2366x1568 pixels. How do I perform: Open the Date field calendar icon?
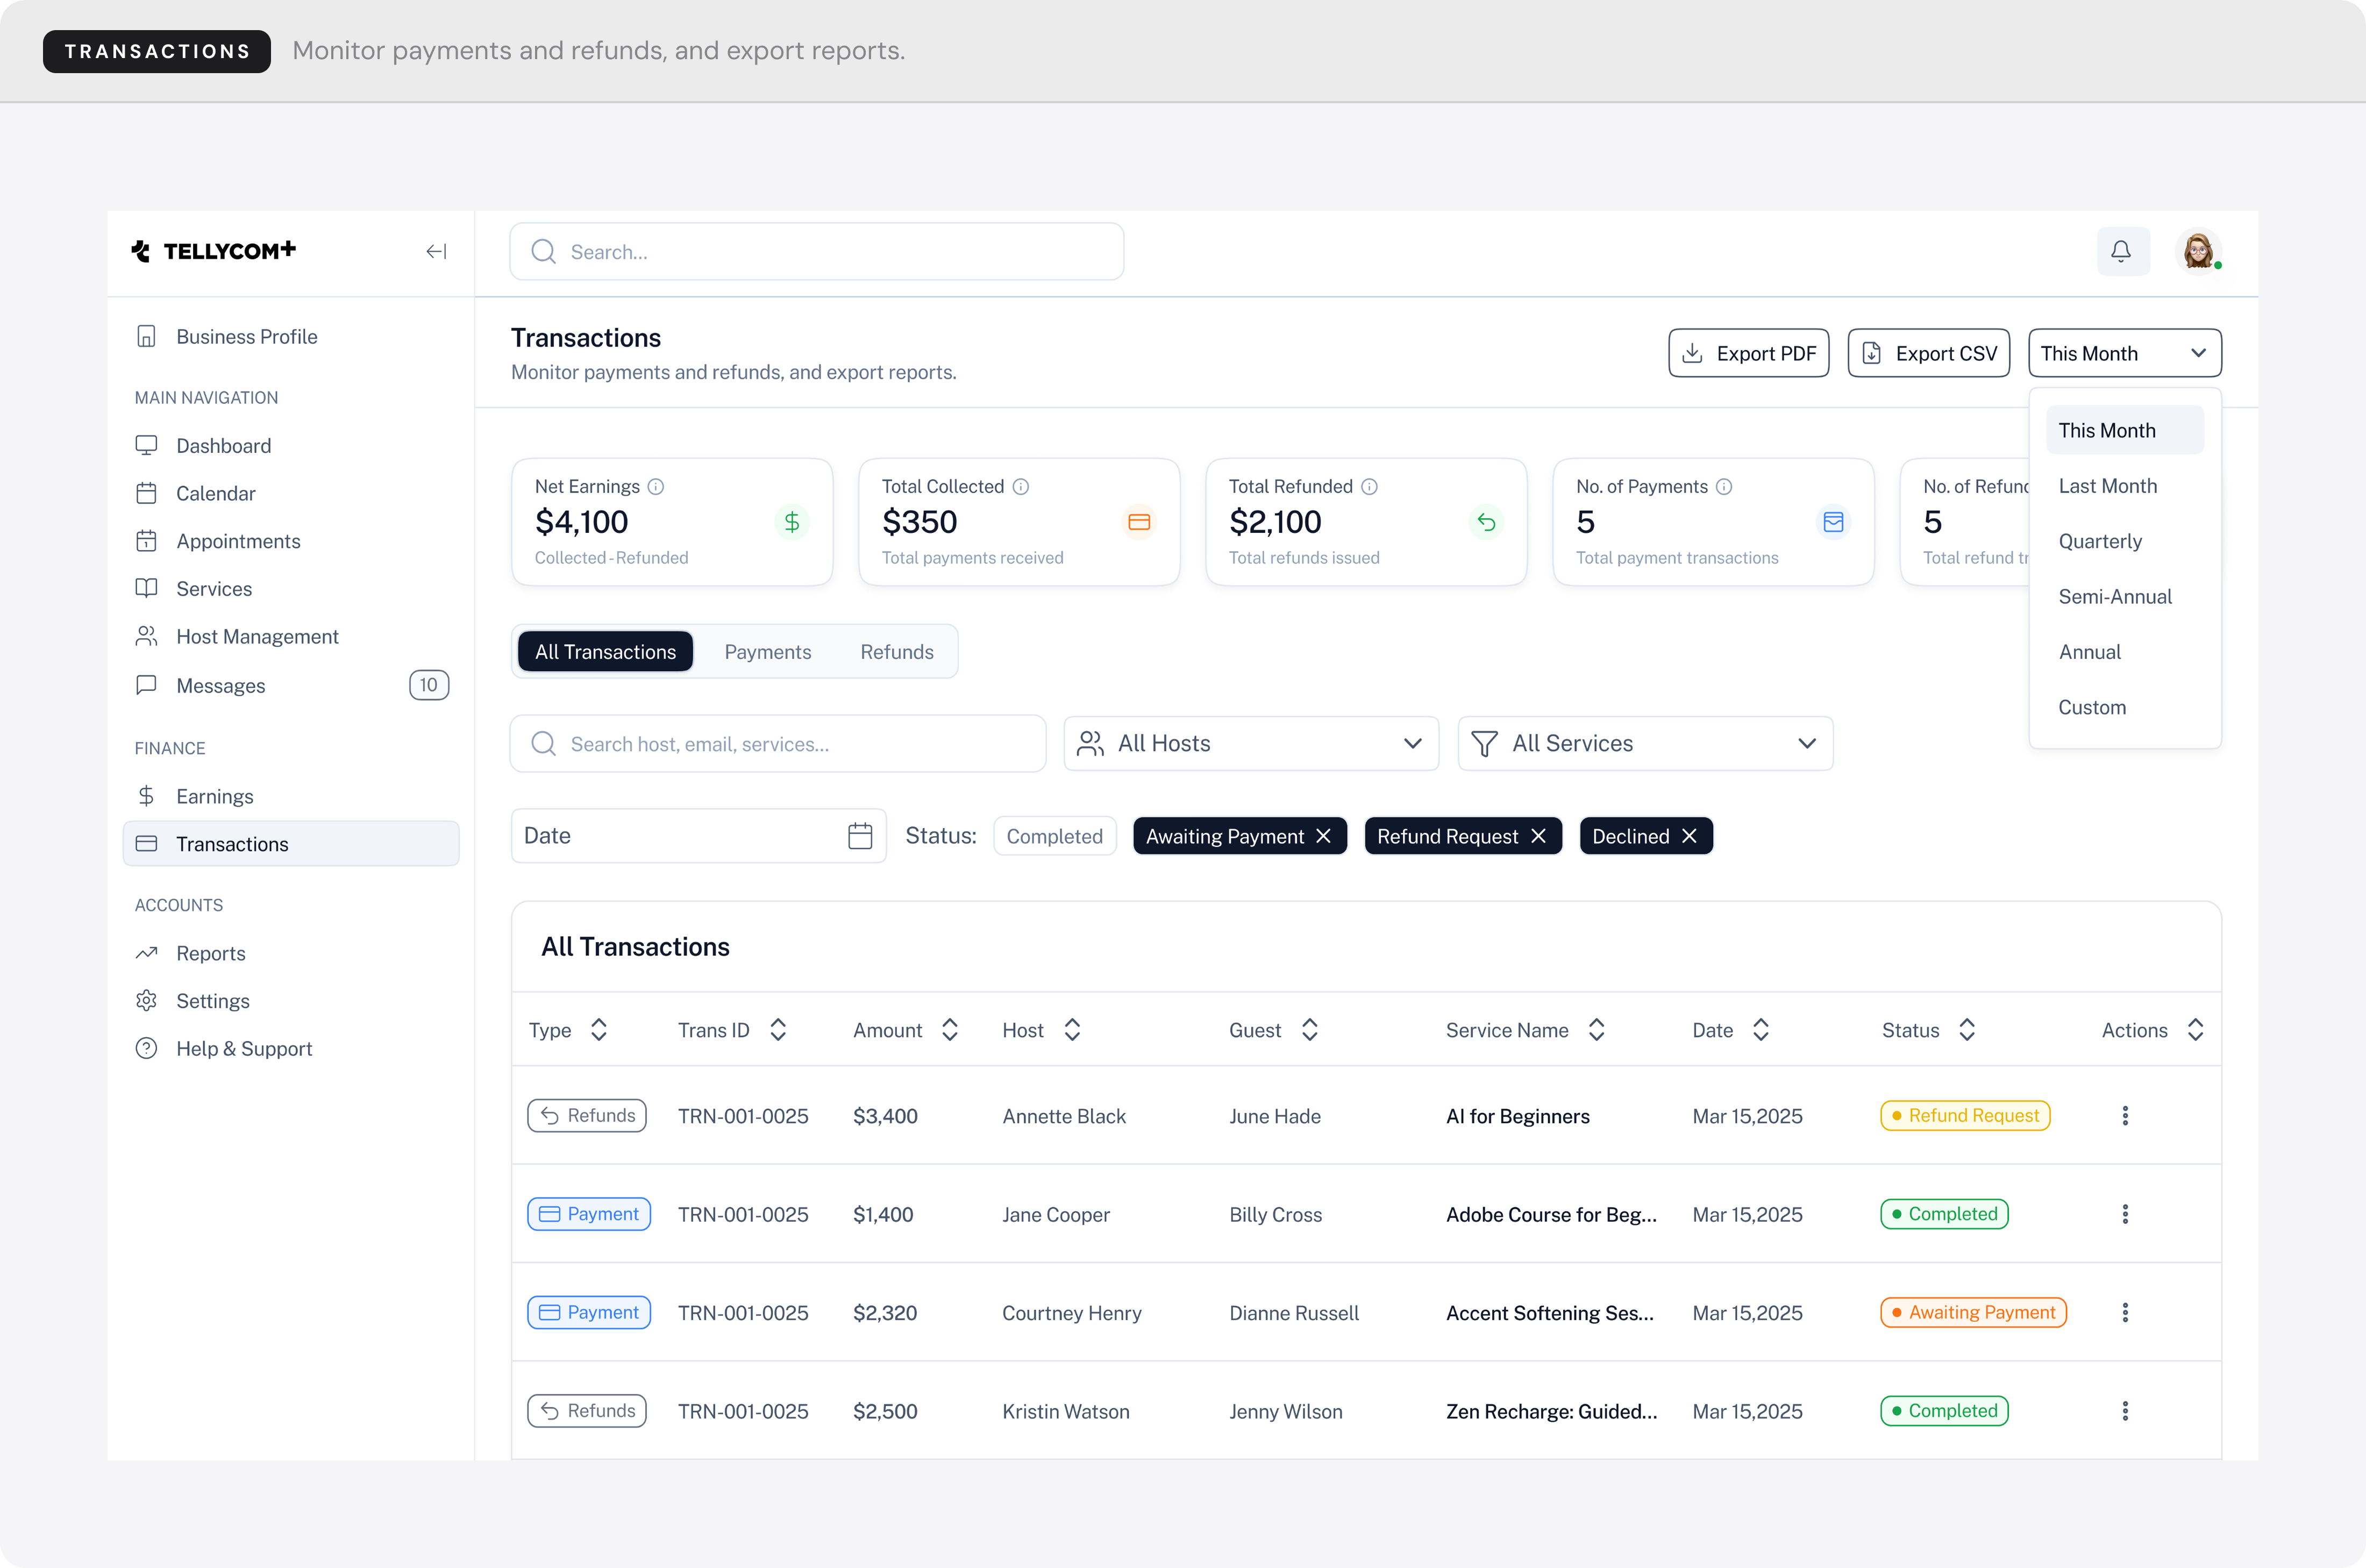coord(860,836)
